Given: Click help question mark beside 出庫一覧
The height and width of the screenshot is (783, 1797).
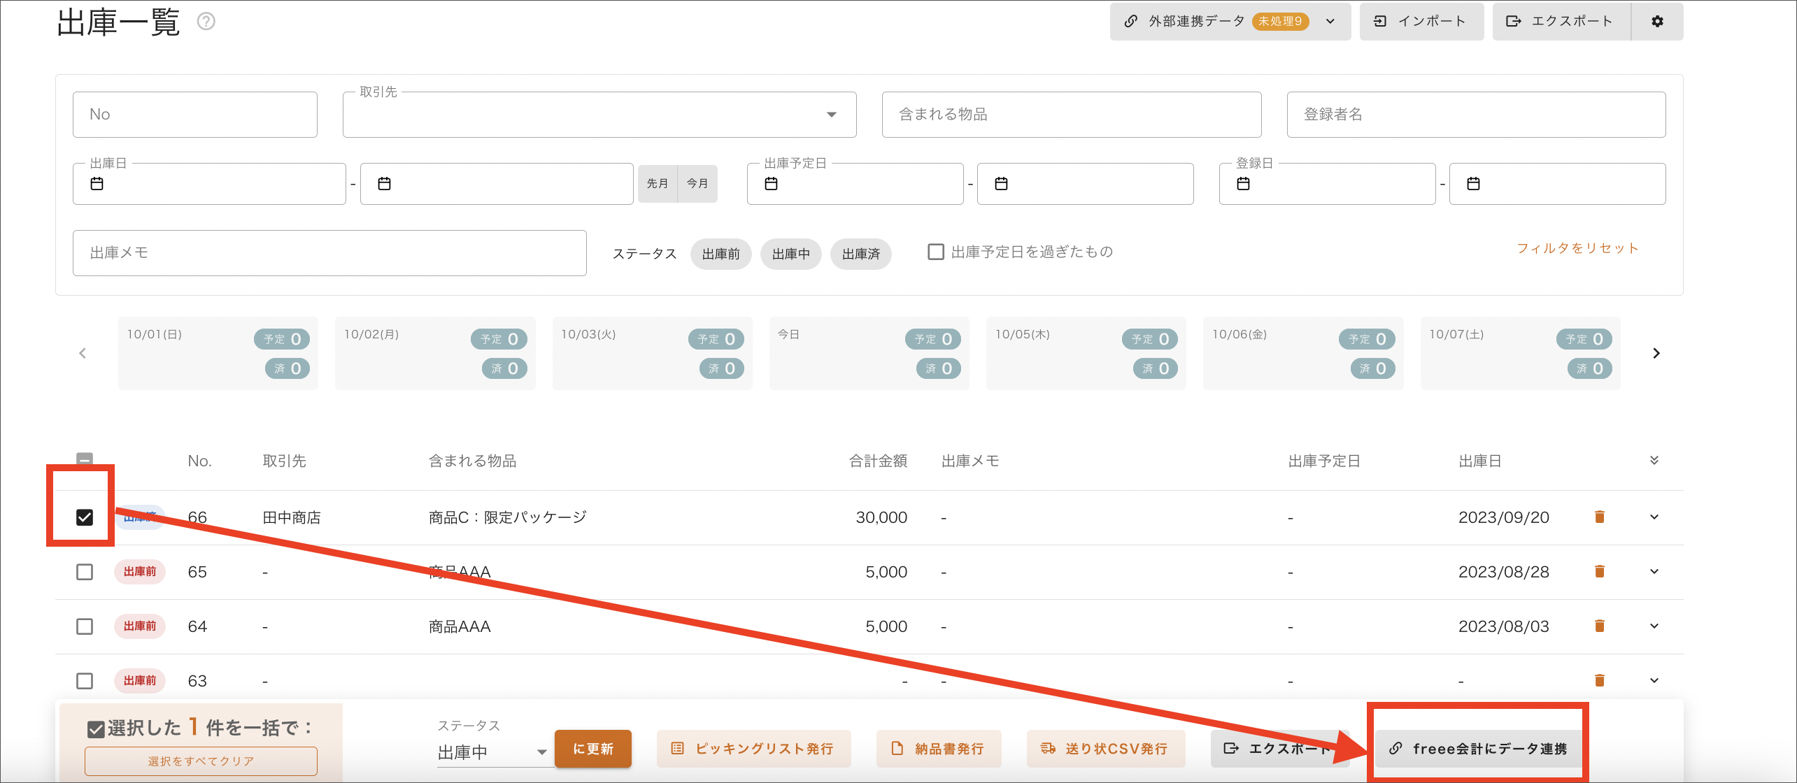Looking at the screenshot, I should click(x=206, y=22).
